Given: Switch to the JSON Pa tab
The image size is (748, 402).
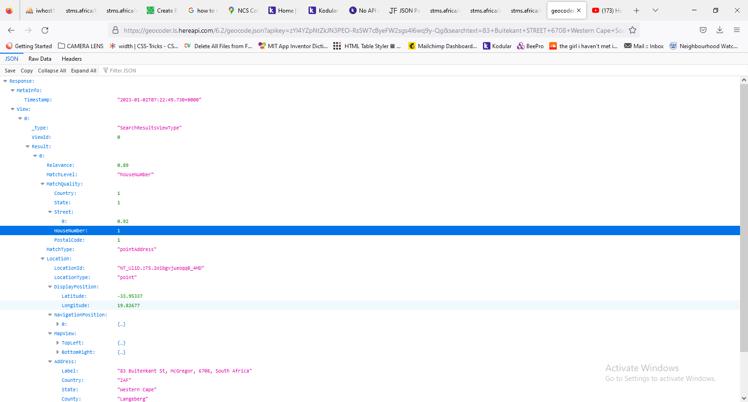Looking at the screenshot, I should pos(404,10).
